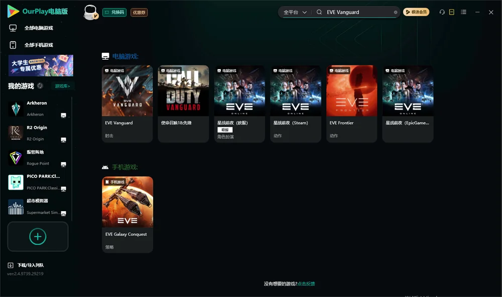Open the EVE Frontier game card

point(351,104)
